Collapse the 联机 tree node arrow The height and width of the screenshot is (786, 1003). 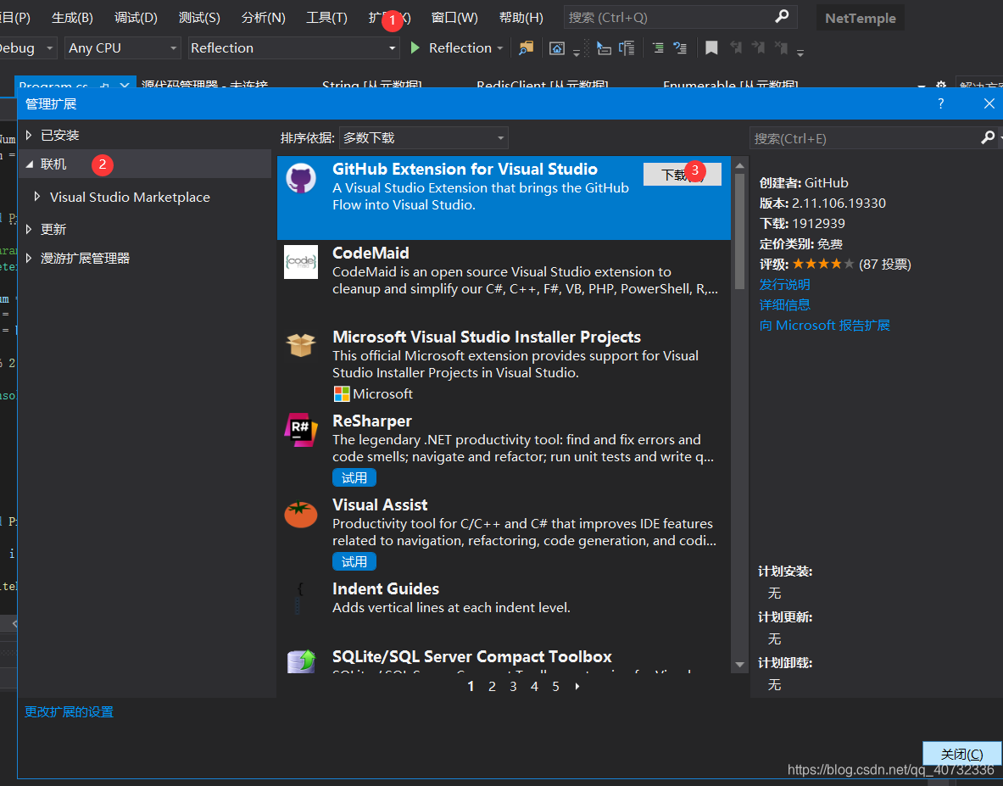29,164
